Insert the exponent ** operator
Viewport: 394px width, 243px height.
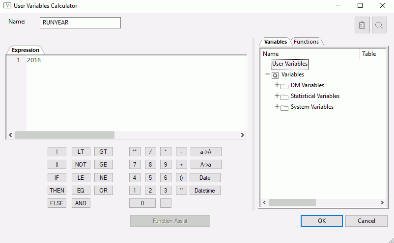click(135, 152)
